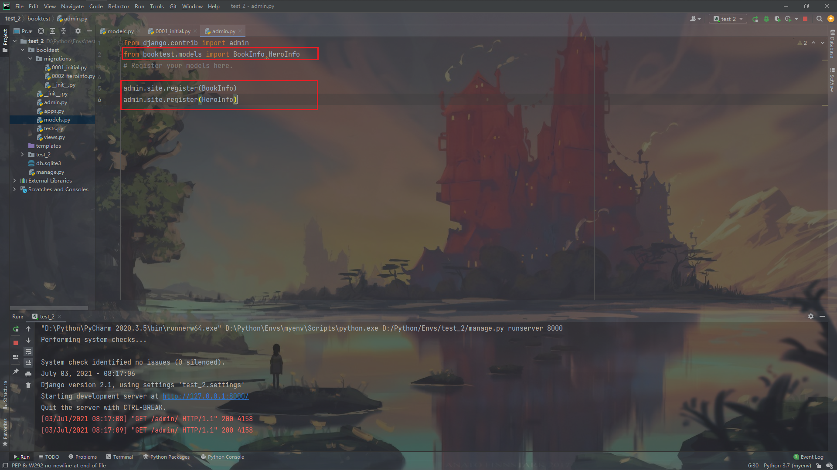Viewport: 837px width, 470px height.
Task: Click the orange update notification icon
Action: point(831,19)
